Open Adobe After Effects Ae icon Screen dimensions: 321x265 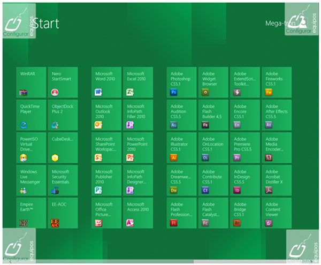[269, 125]
